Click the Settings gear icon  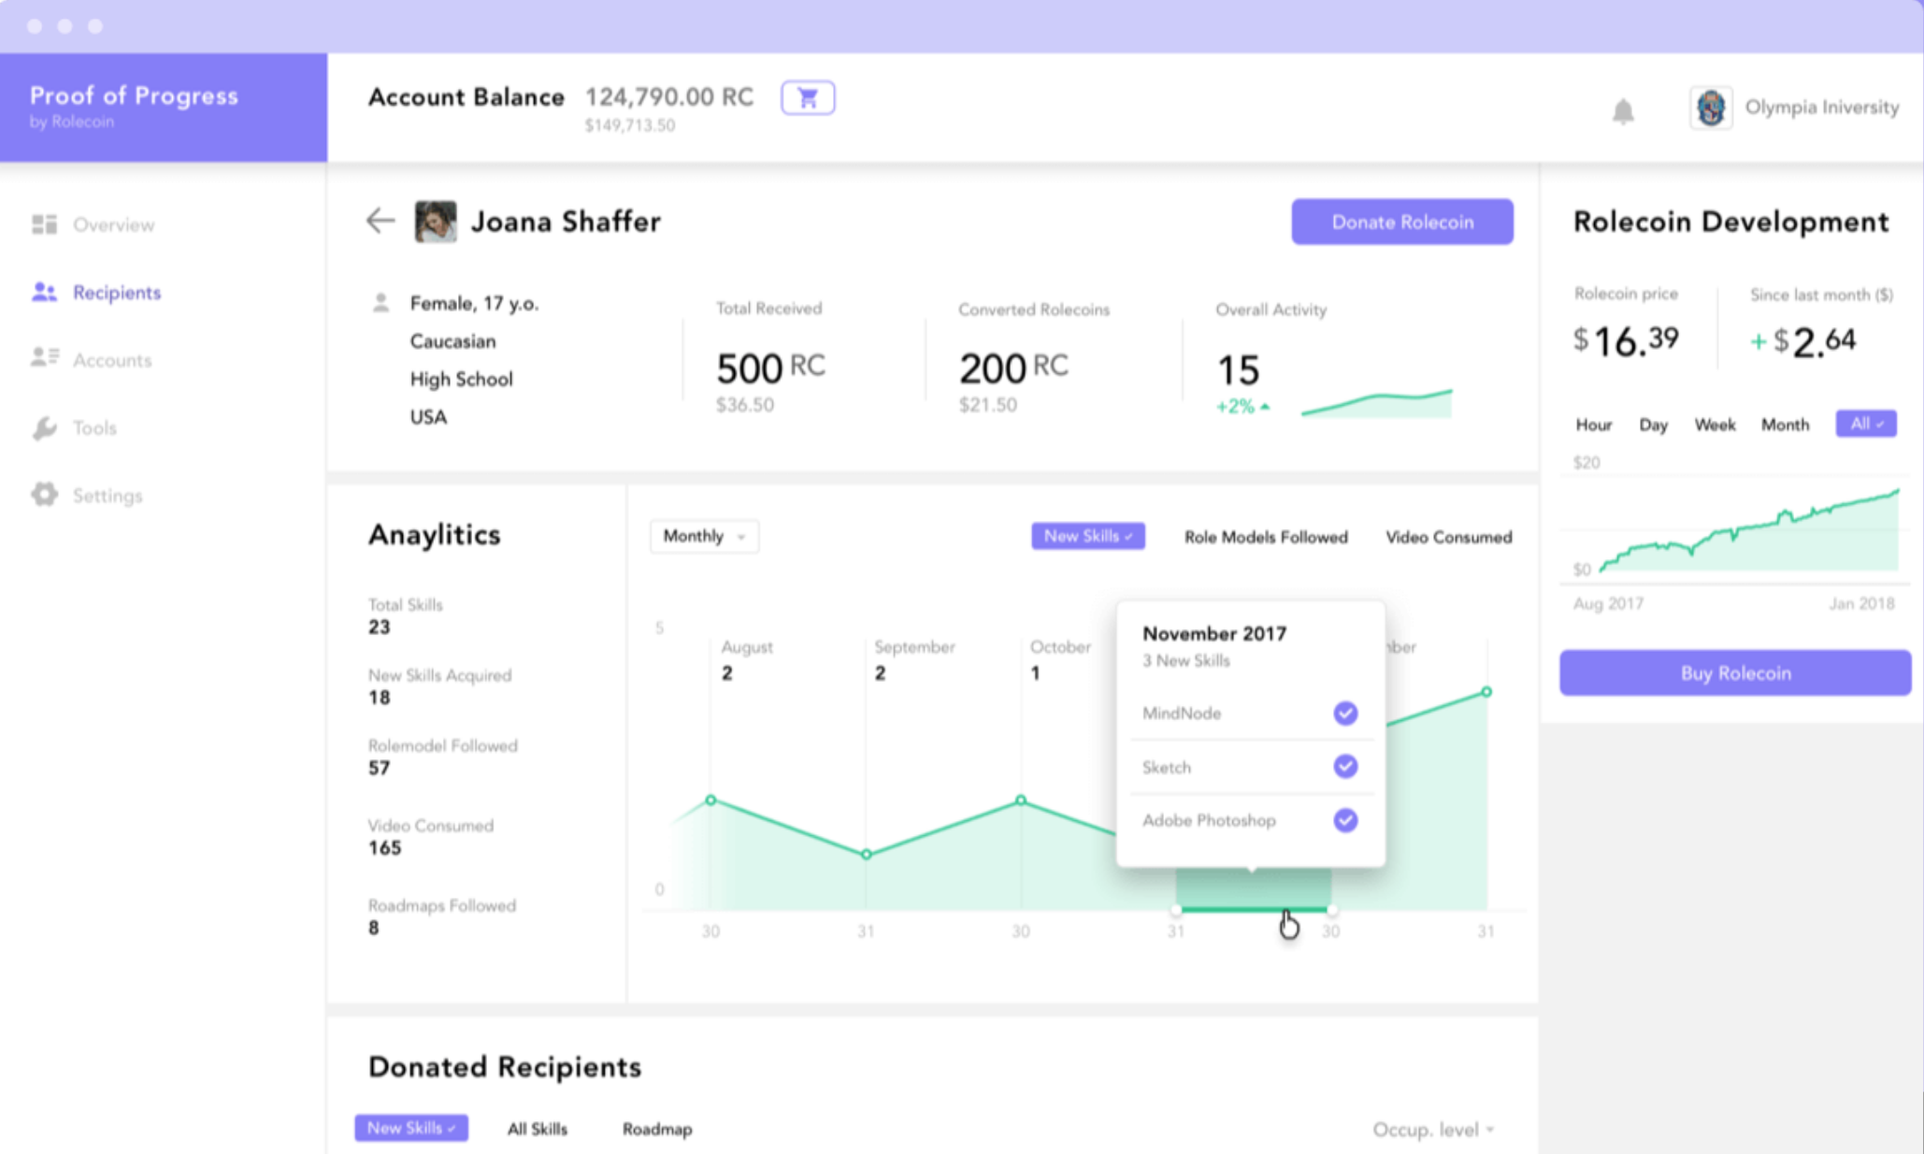[44, 495]
